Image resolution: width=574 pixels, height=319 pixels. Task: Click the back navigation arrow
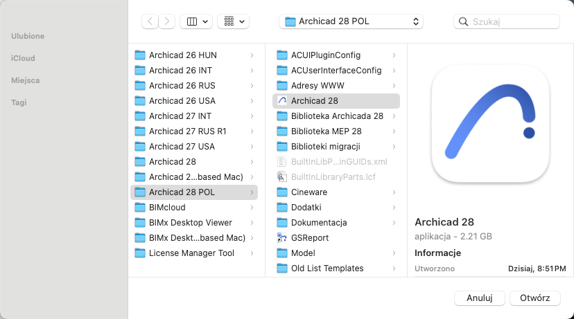pyautogui.click(x=150, y=21)
